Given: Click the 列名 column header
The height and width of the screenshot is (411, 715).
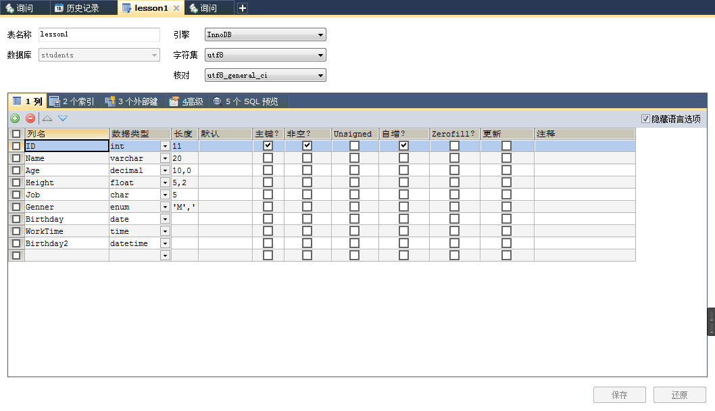Looking at the screenshot, I should (67, 134).
